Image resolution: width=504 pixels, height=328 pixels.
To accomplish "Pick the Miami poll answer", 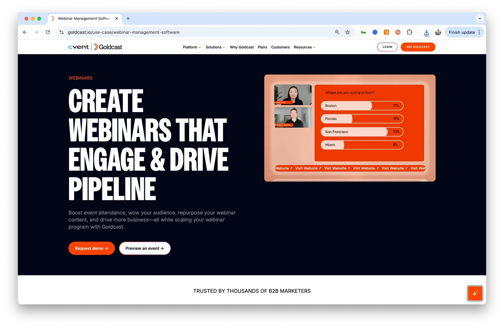I will click(362, 145).
